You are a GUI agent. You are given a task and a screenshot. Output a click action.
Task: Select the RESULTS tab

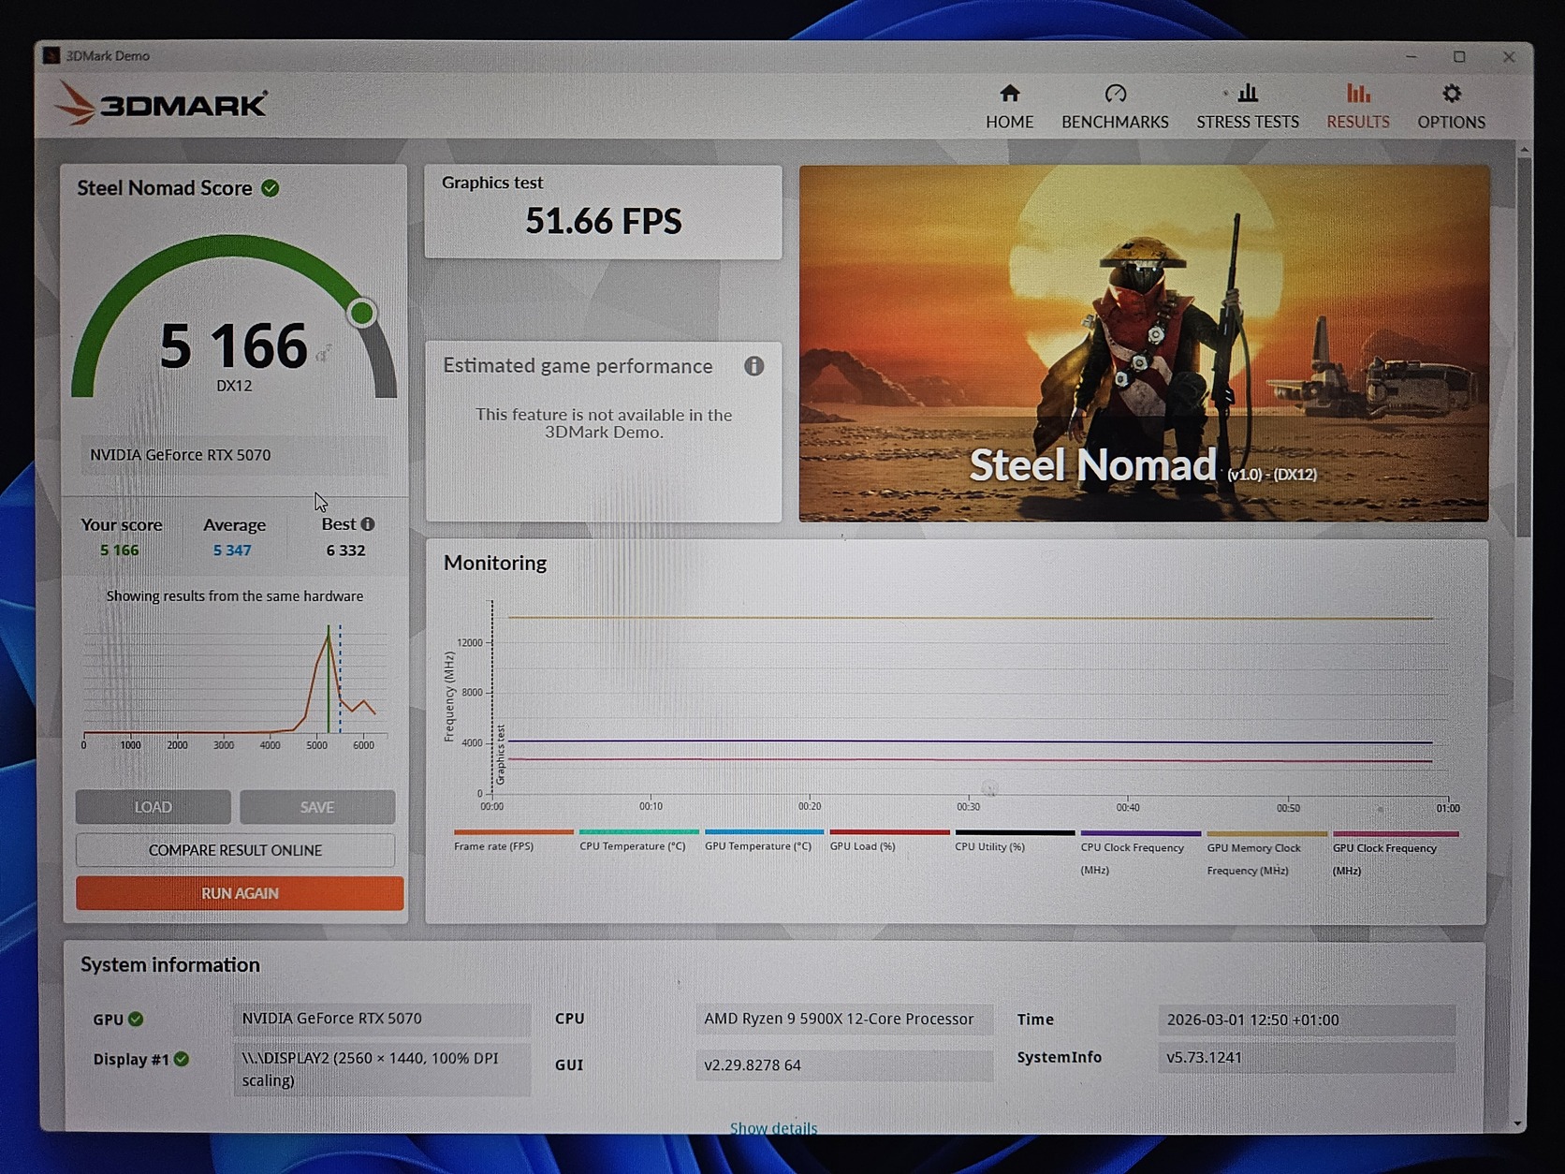pos(1358,107)
